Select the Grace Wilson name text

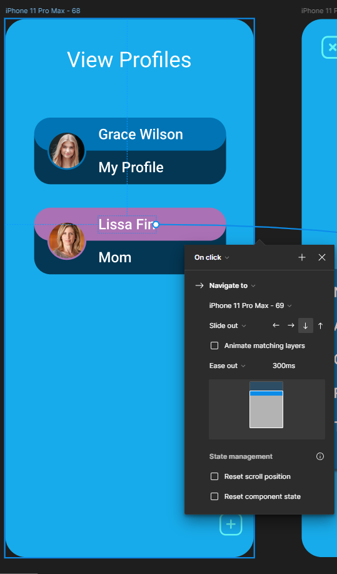(x=141, y=135)
